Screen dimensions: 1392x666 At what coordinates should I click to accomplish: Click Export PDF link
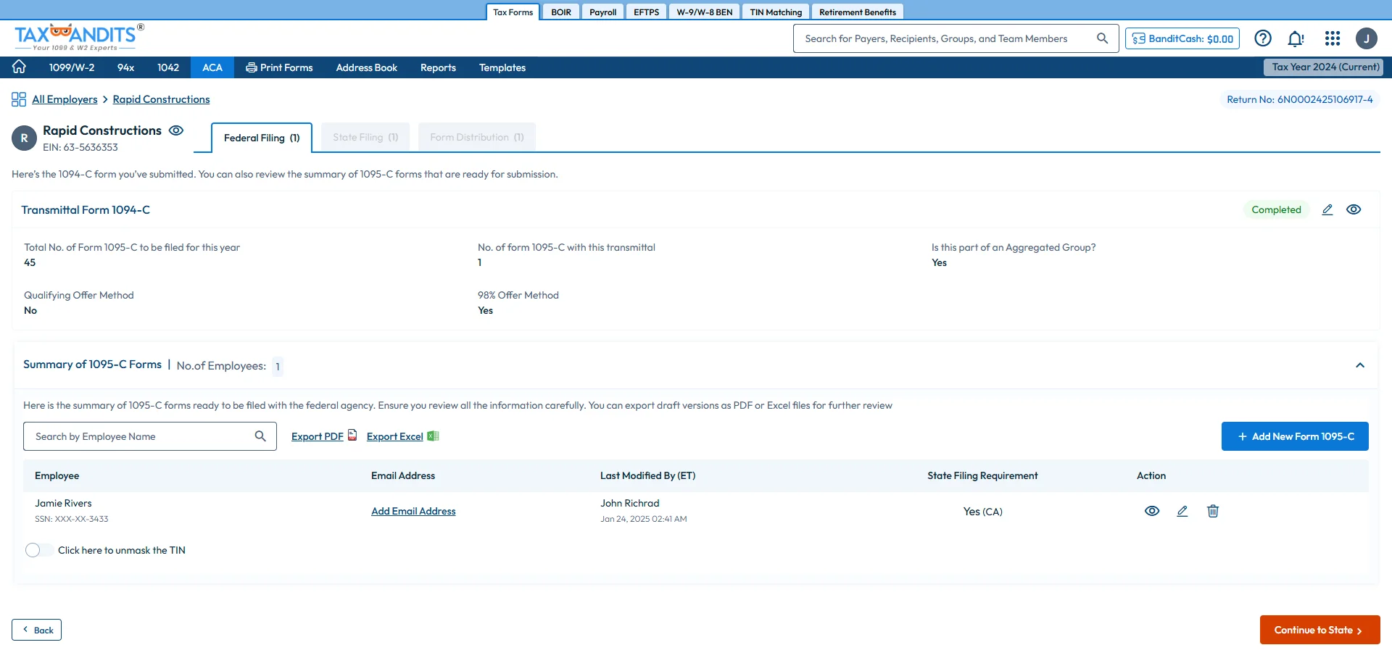click(318, 436)
